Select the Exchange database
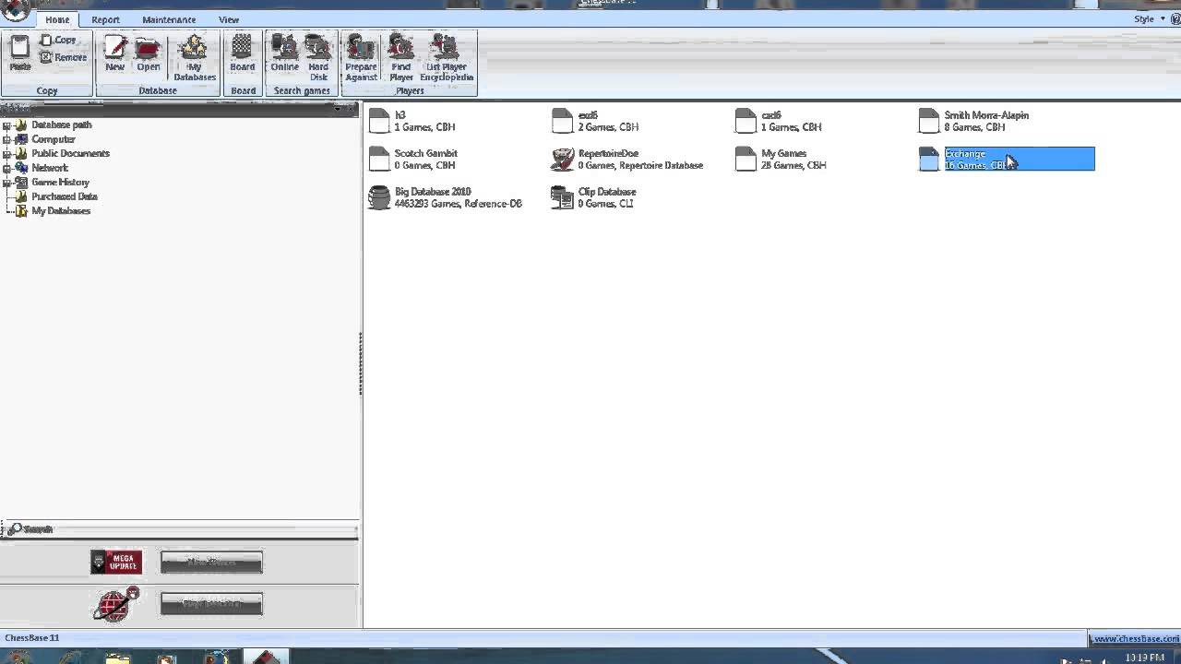Screen dimensions: 1181x664 [x=1007, y=159]
